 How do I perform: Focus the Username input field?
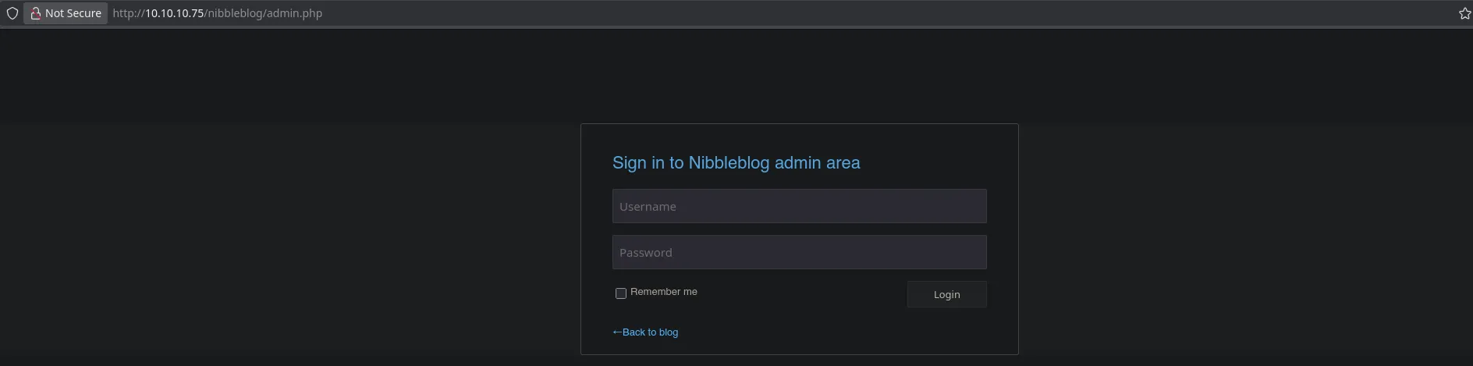click(x=799, y=206)
